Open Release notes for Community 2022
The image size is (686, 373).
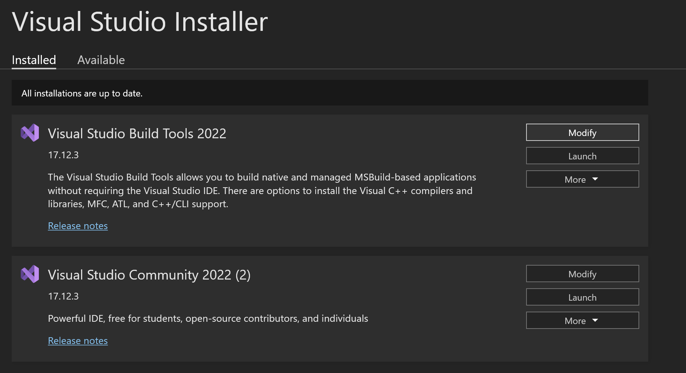tap(78, 341)
